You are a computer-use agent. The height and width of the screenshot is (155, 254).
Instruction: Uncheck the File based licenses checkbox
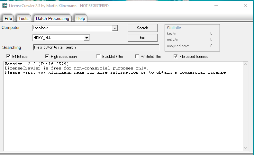coord(176,57)
